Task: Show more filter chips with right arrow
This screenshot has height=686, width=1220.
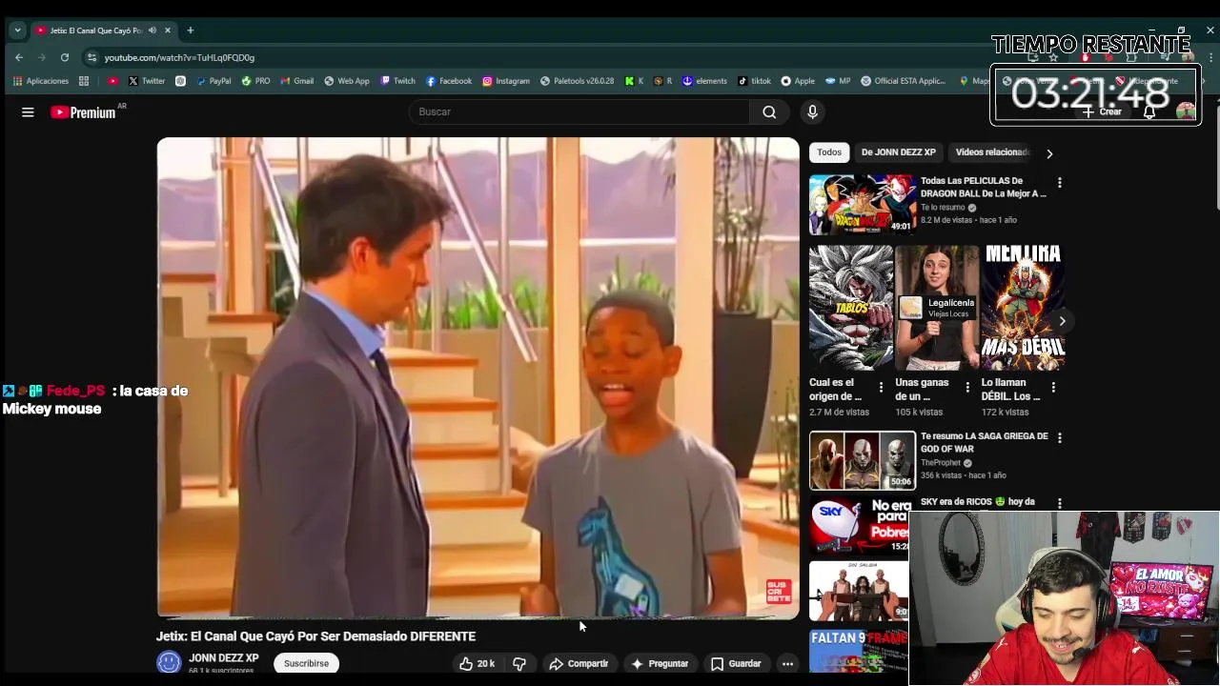Action: click(x=1049, y=153)
